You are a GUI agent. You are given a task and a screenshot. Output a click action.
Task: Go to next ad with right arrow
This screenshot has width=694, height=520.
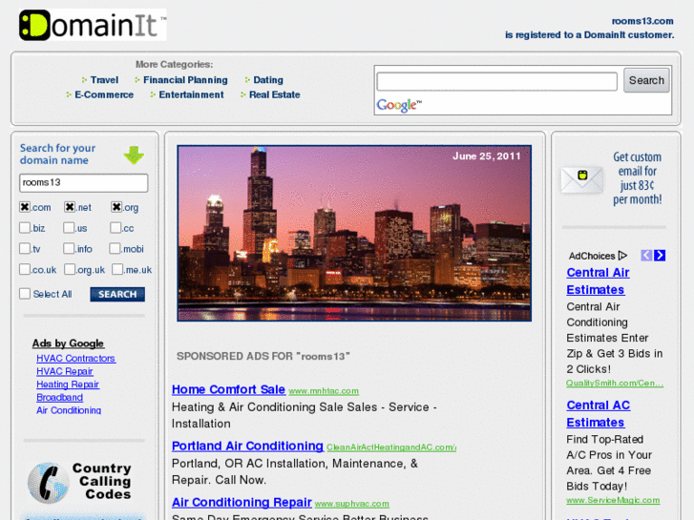[x=660, y=256]
